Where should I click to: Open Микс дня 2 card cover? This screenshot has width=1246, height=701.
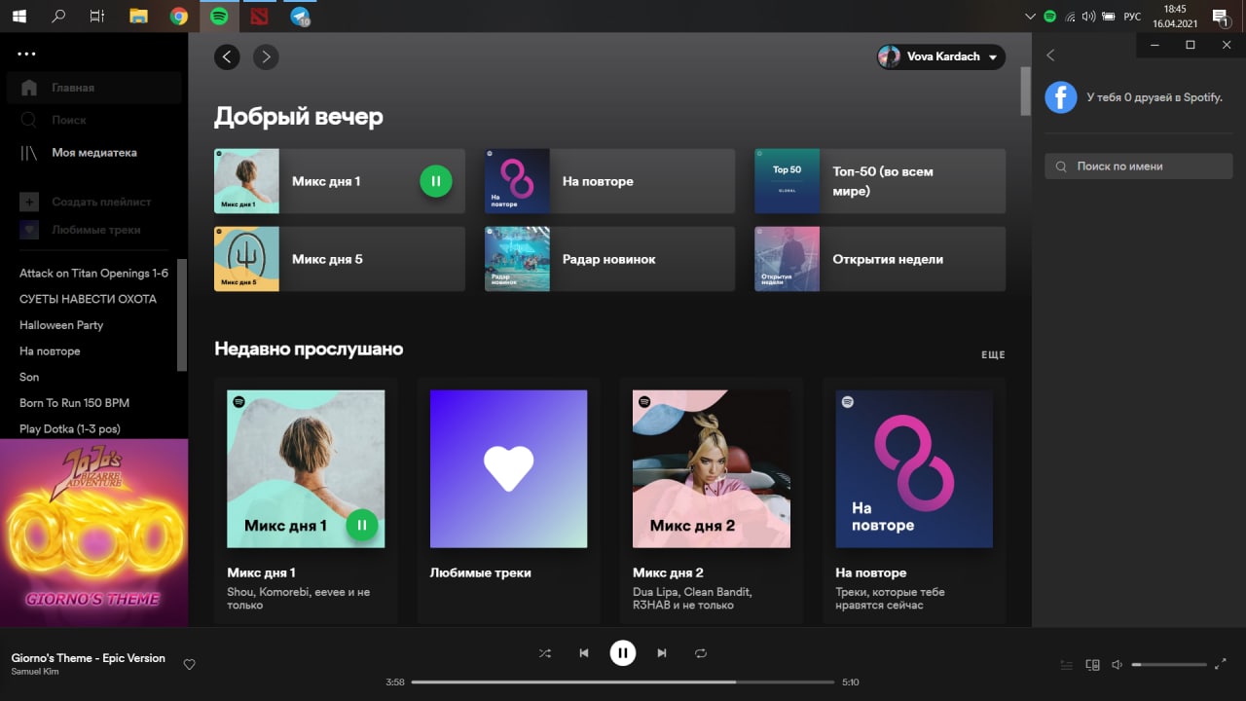(x=712, y=469)
